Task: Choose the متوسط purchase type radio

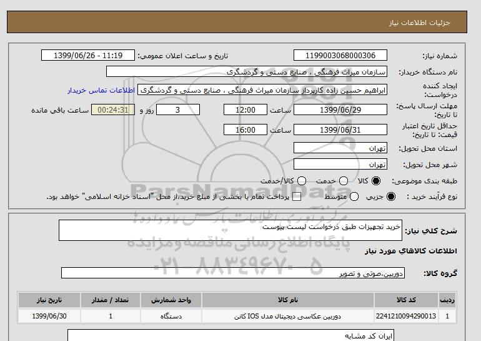Action: click(354, 196)
